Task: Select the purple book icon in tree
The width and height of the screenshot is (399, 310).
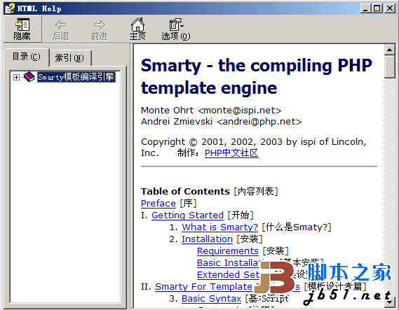Action: click(29, 77)
